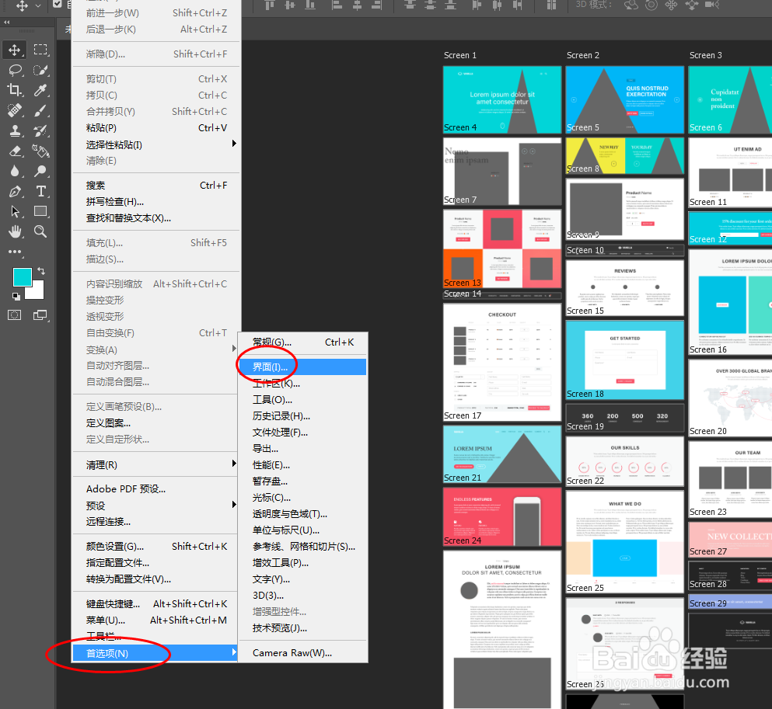
Task: Change the screen mode
Action: pyautogui.click(x=40, y=315)
